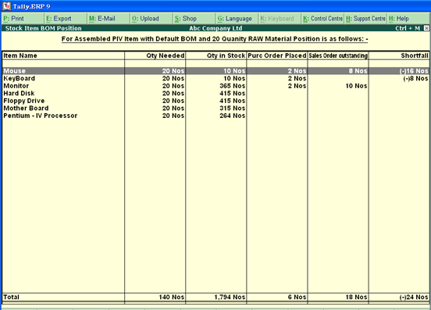Select the Mother Board item row

(215, 108)
